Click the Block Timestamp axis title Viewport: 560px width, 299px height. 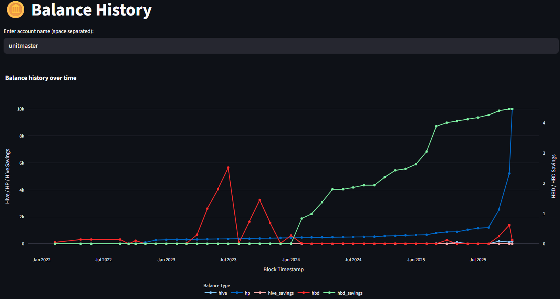[x=284, y=270]
